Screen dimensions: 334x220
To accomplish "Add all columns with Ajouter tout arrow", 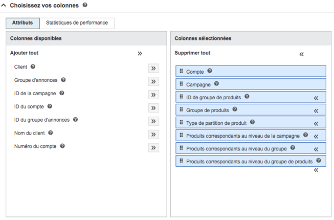I will 140,53.
